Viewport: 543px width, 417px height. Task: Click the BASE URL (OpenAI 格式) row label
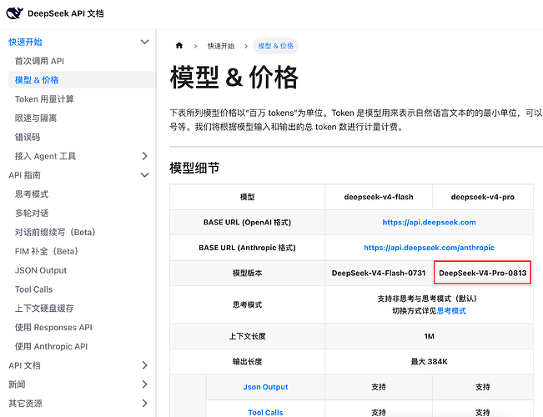coord(247,223)
